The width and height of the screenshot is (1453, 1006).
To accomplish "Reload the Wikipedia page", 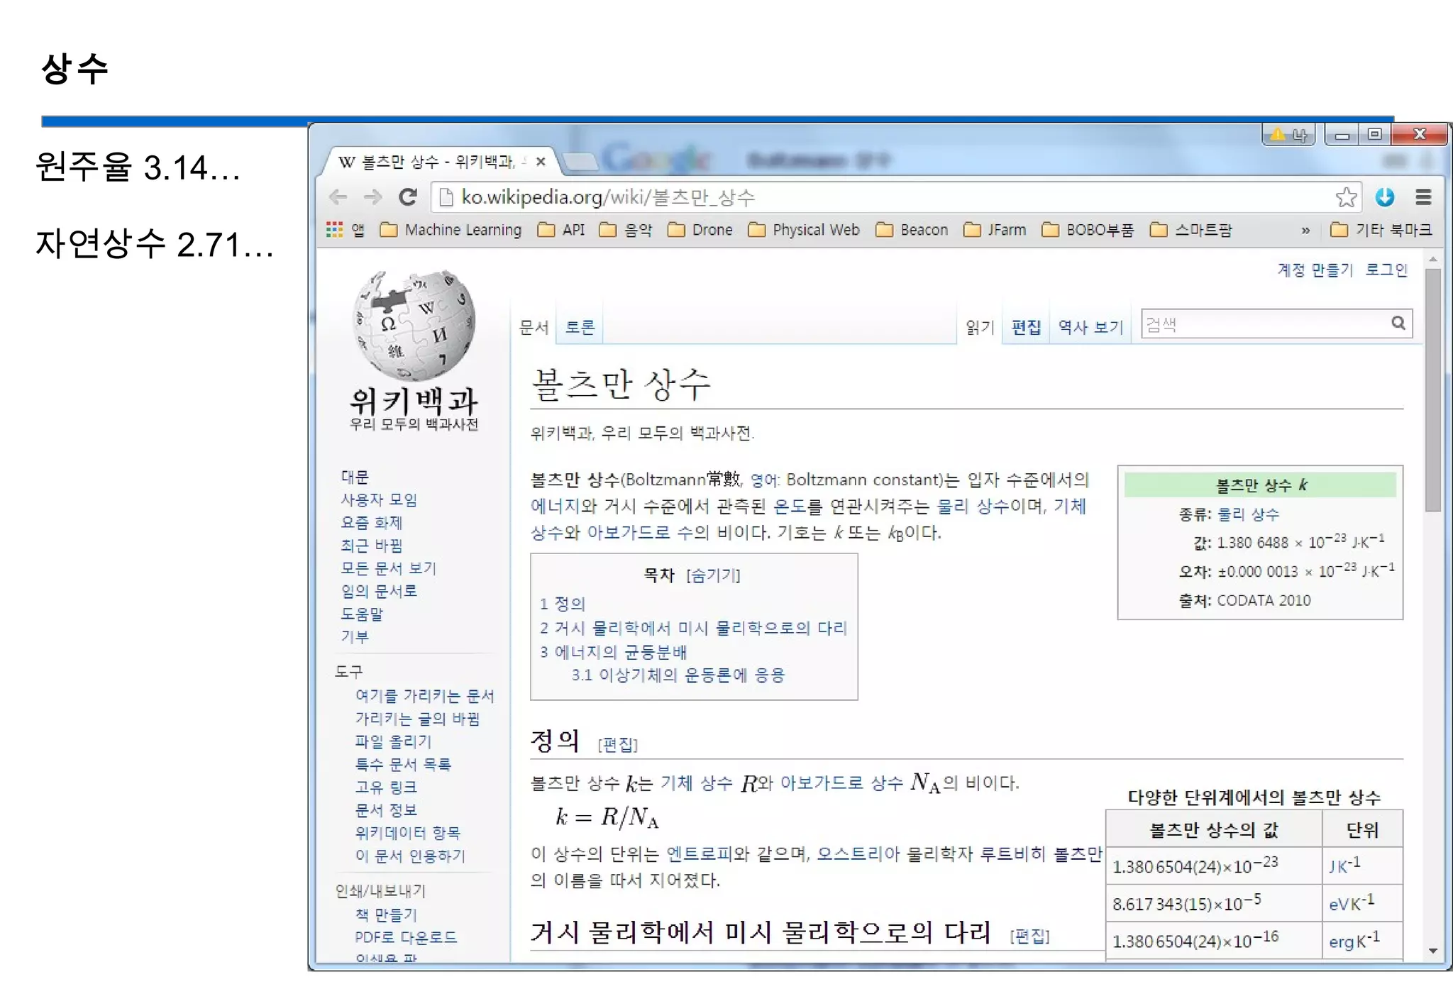I will coord(407,197).
